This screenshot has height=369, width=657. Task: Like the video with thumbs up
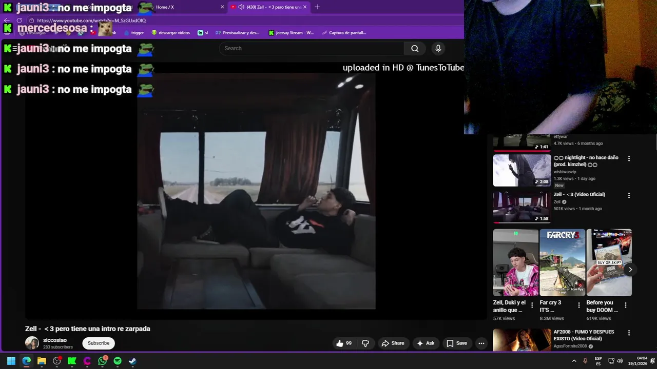(344, 343)
